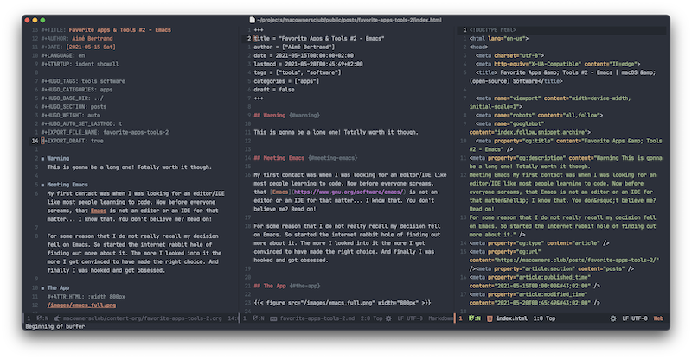
Task: Click the #+HUGO_BASE_DIR line
Action: pos(72,98)
